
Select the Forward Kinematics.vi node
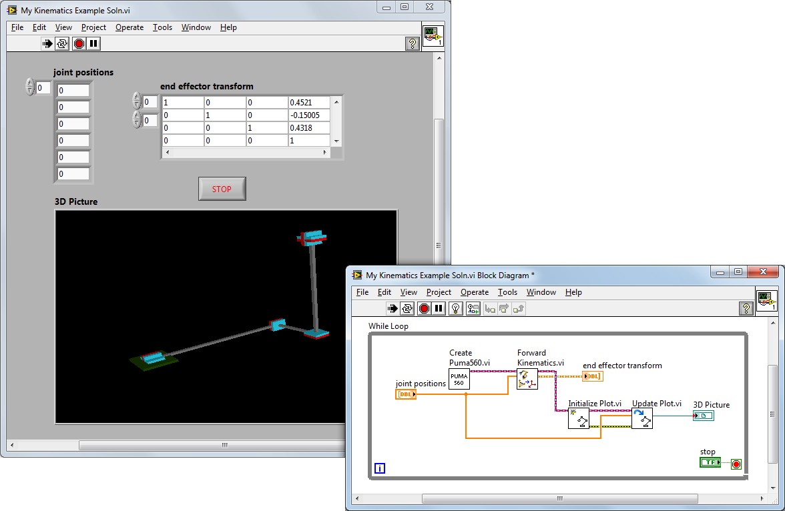(x=527, y=379)
